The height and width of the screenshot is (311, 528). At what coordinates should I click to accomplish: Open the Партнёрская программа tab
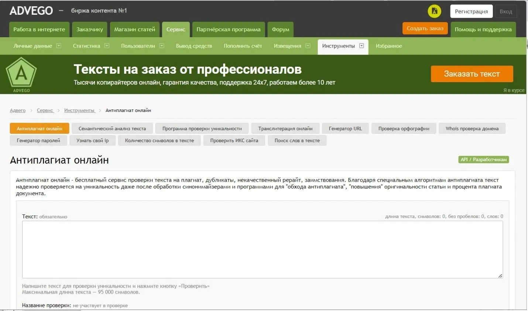(x=229, y=29)
